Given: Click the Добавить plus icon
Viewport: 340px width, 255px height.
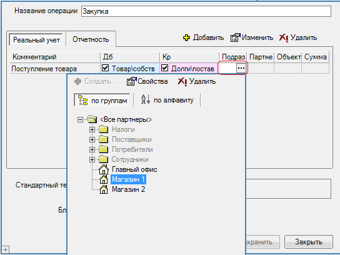Looking at the screenshot, I should 186,37.
